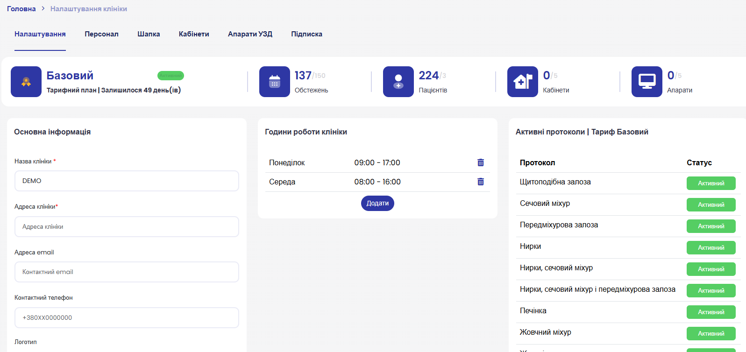Switch to the Апарати УЗД tab
The width and height of the screenshot is (746, 352).
(250, 34)
